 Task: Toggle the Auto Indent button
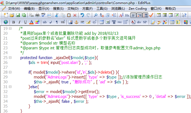click(139, 15)
